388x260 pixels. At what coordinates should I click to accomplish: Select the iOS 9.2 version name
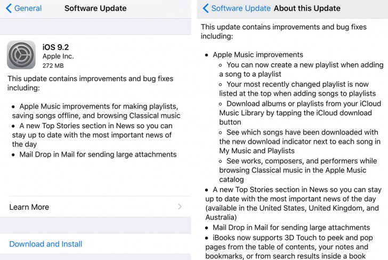(55, 47)
